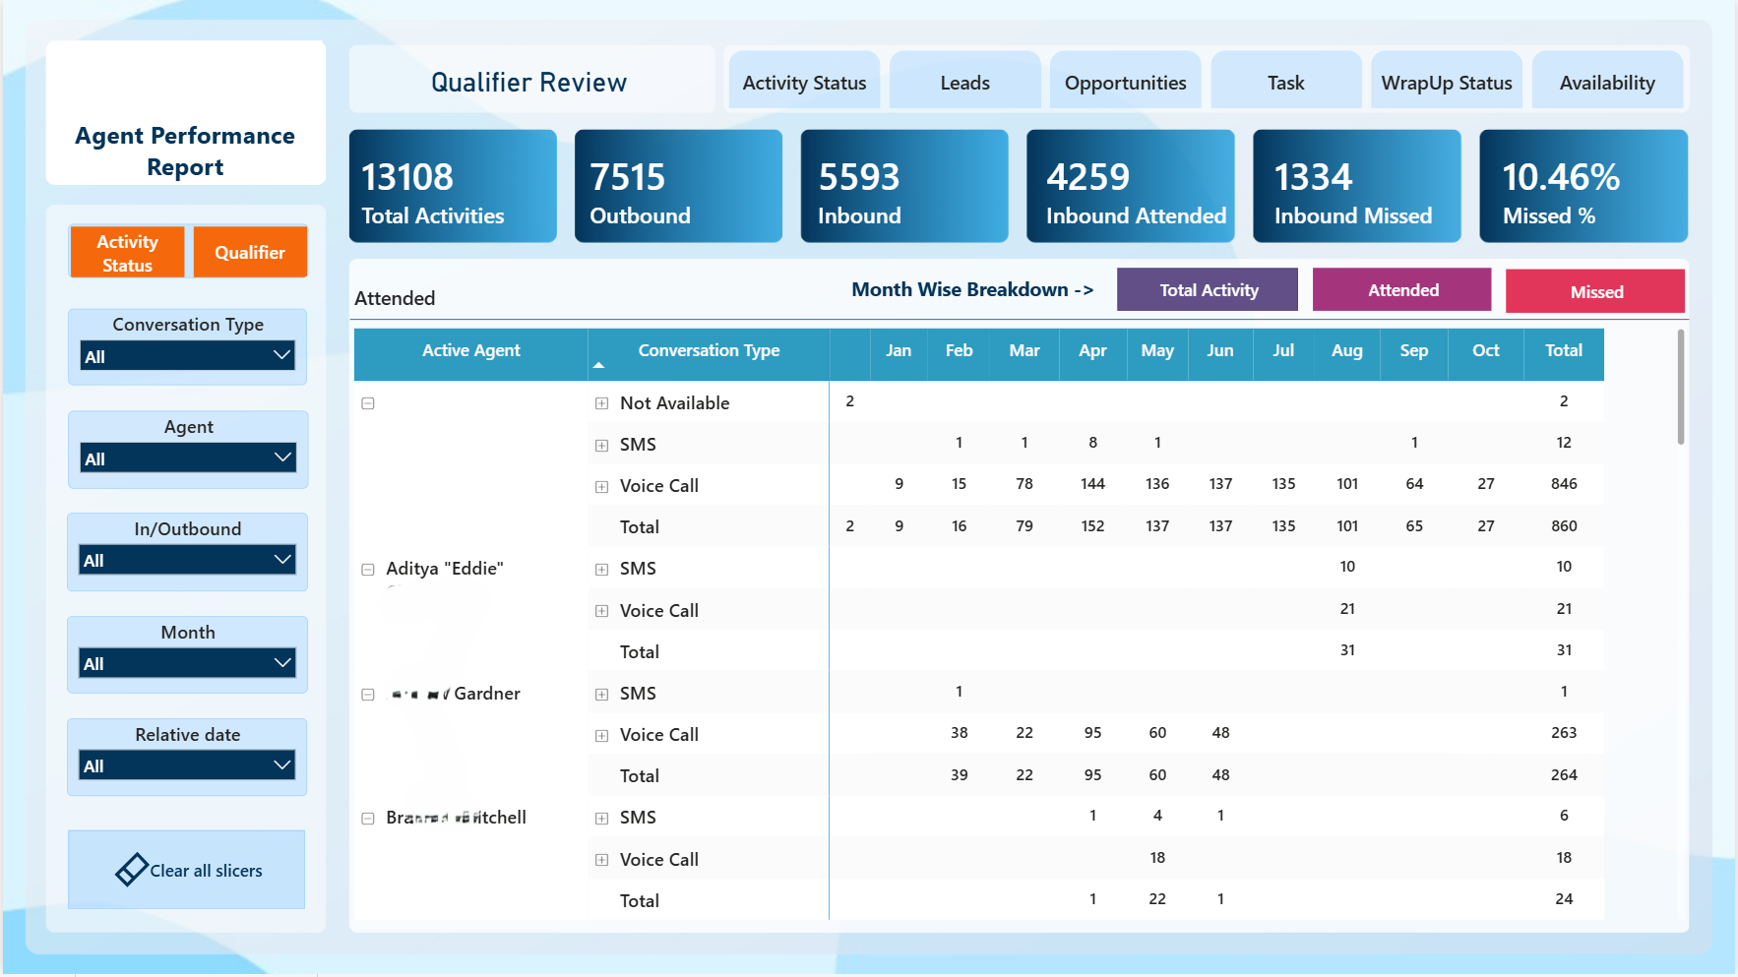Go to the Leads tab
1738x977 pixels.
[x=965, y=83]
